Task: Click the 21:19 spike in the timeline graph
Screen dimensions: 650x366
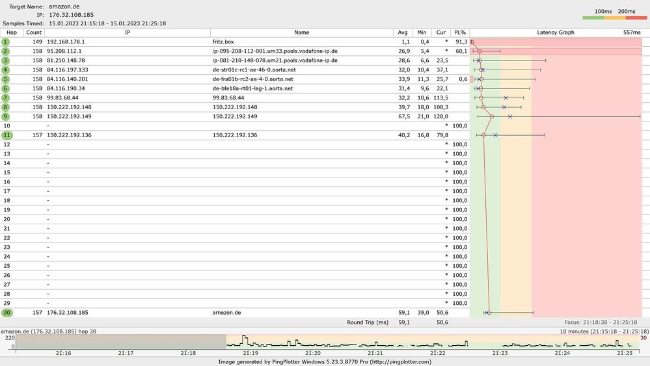Action: (x=245, y=340)
